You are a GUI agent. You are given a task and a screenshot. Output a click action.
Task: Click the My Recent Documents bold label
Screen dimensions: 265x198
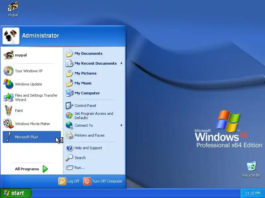click(95, 63)
